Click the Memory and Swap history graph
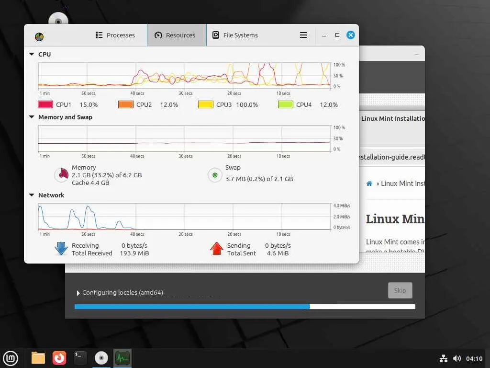 coord(184,138)
